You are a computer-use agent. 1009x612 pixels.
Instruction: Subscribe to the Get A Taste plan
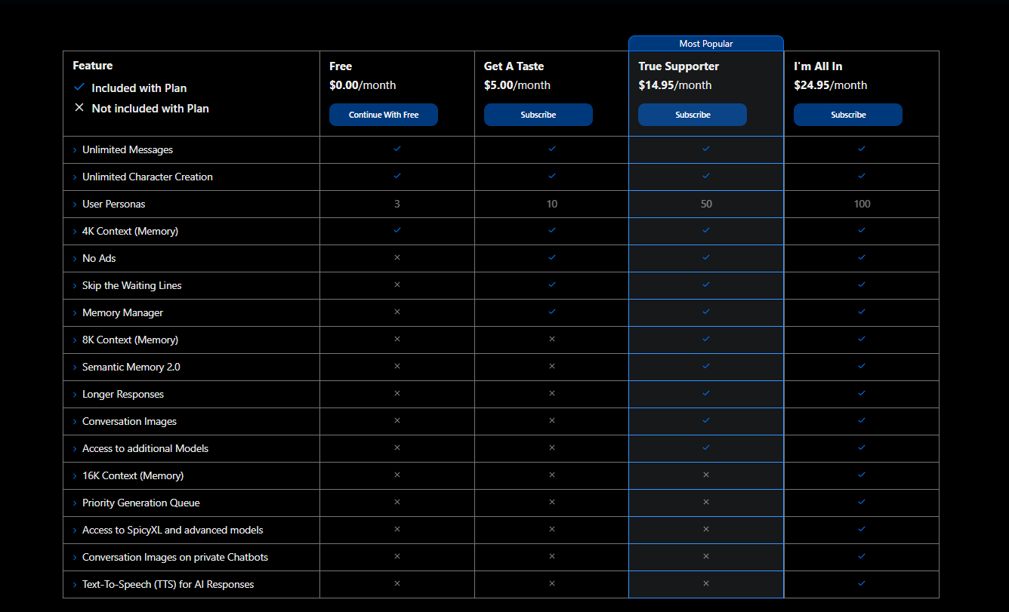coord(538,115)
